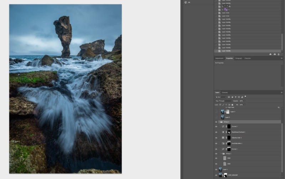Create a new history snapshot with camera icon

tap(275, 54)
